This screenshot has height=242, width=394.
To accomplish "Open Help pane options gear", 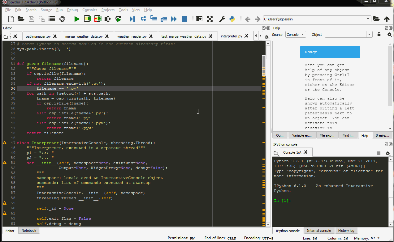I will click(x=389, y=35).
